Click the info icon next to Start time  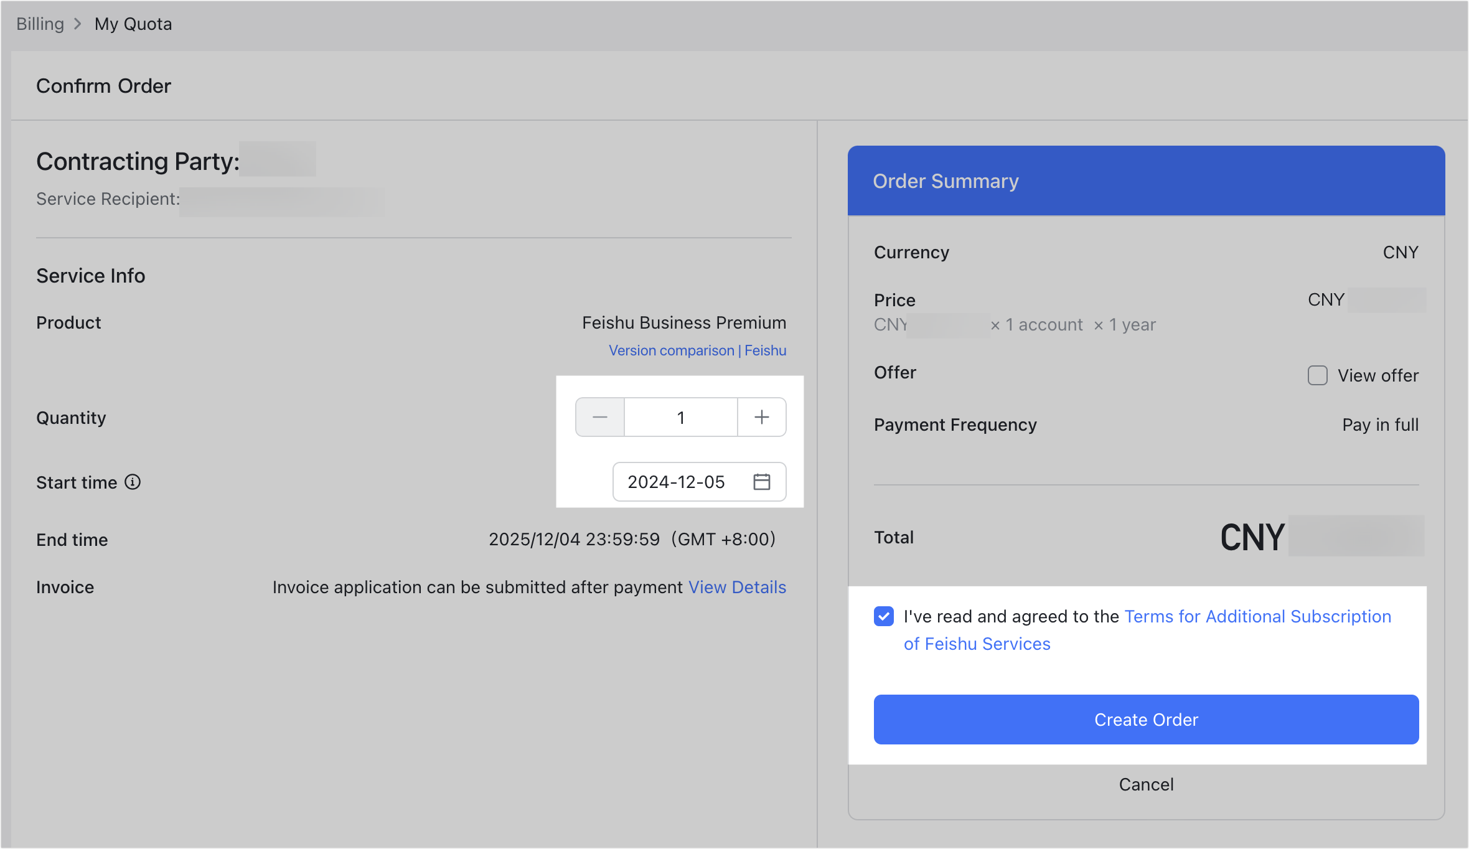133,482
